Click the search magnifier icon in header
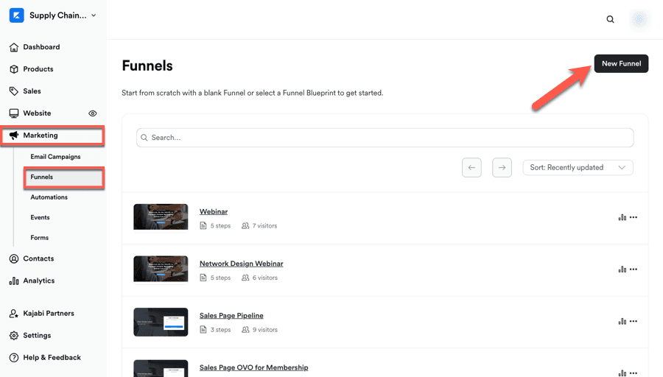Viewport: 663px width, 377px height. tap(610, 19)
